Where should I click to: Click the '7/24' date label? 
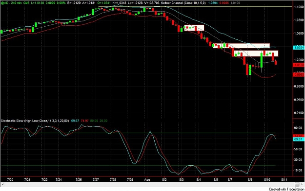(59, 179)
